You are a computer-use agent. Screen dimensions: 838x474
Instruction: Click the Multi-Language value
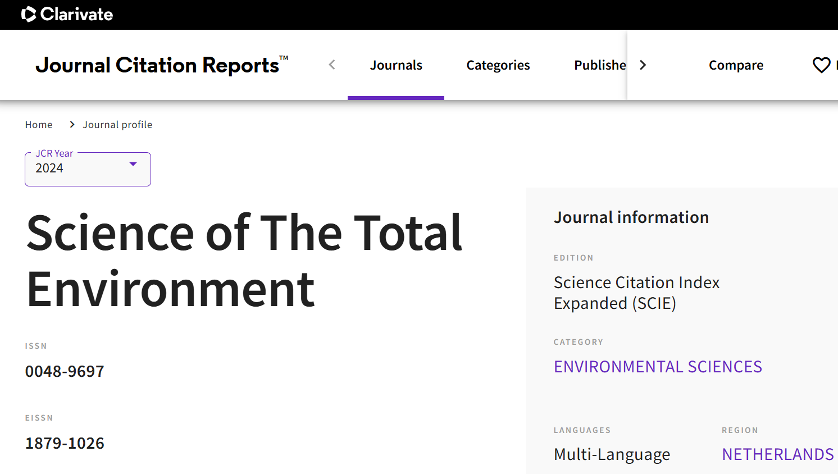coord(612,454)
